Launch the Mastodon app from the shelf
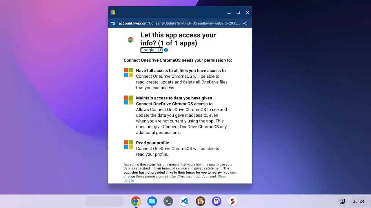Image resolution: width=371 pixels, height=208 pixels. point(217,201)
